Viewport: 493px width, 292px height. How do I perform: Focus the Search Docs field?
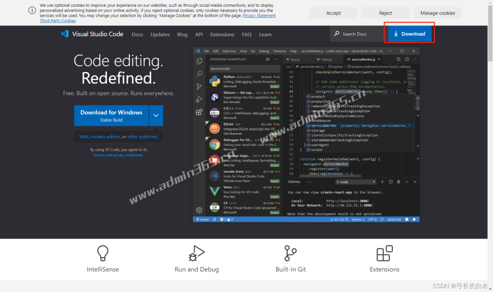click(x=357, y=34)
